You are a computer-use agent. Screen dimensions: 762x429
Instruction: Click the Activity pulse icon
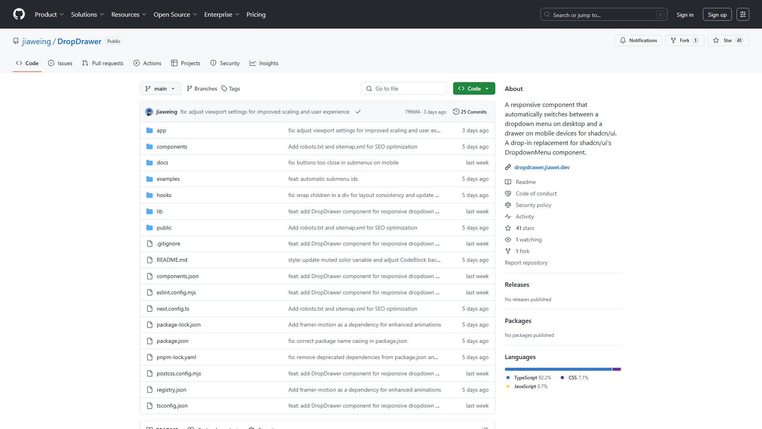[508, 216]
